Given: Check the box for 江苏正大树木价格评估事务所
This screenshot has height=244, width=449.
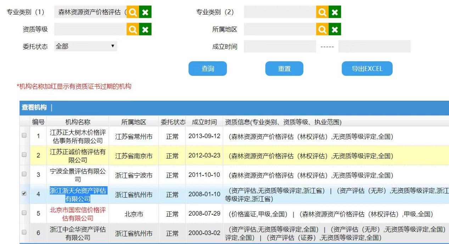Looking at the screenshot, I should tap(24, 135).
